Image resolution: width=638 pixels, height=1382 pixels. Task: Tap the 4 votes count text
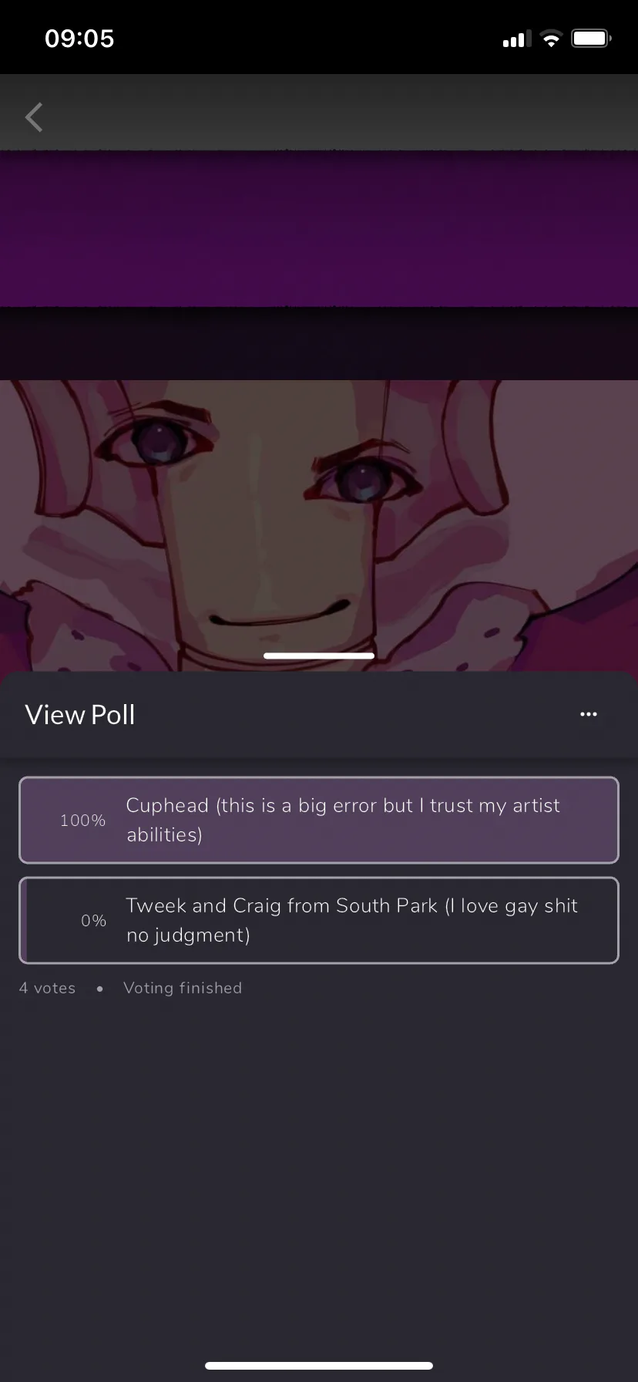pos(47,988)
